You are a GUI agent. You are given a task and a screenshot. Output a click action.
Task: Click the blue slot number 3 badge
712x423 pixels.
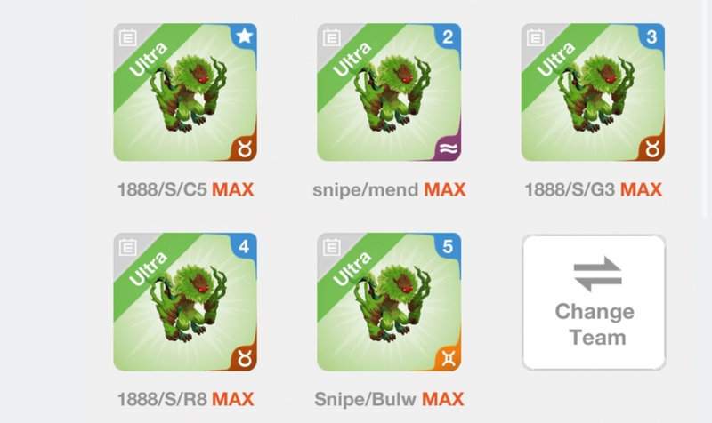tap(652, 36)
